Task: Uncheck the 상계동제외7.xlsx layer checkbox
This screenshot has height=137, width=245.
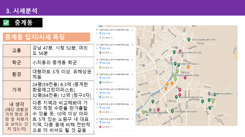Action: pos(97,119)
